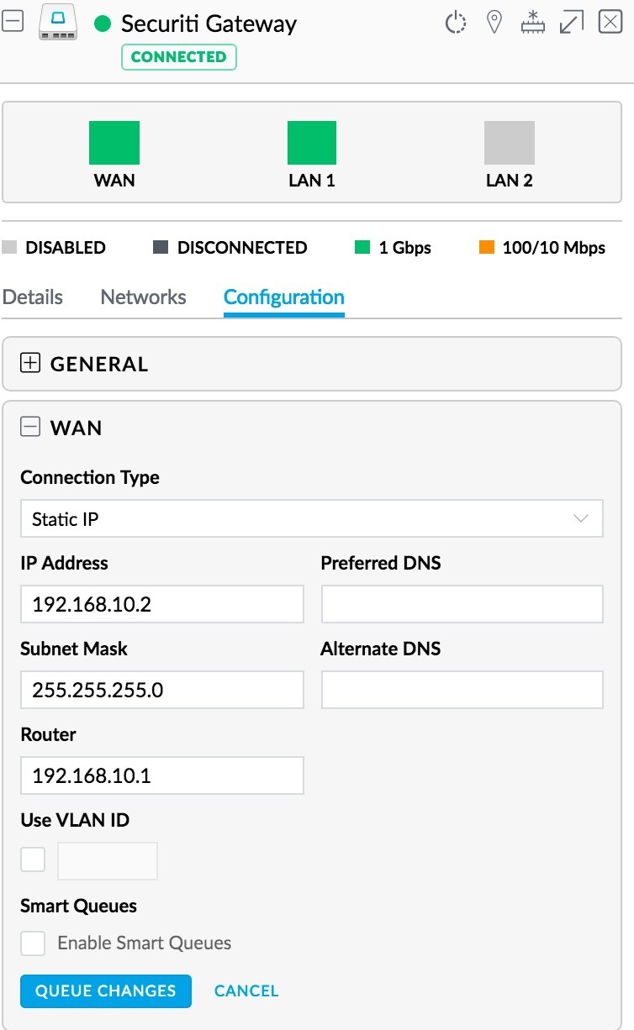Switch to the Networks tab
The image size is (634, 1030).
click(143, 297)
